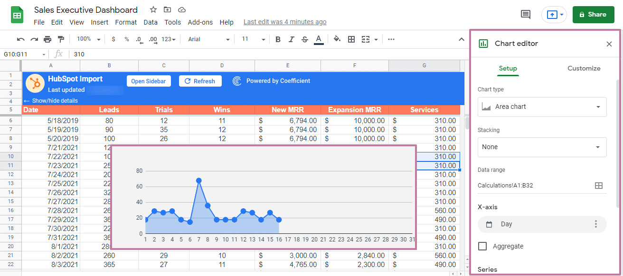
Task: Open the cell borders tool
Action: coord(351,39)
